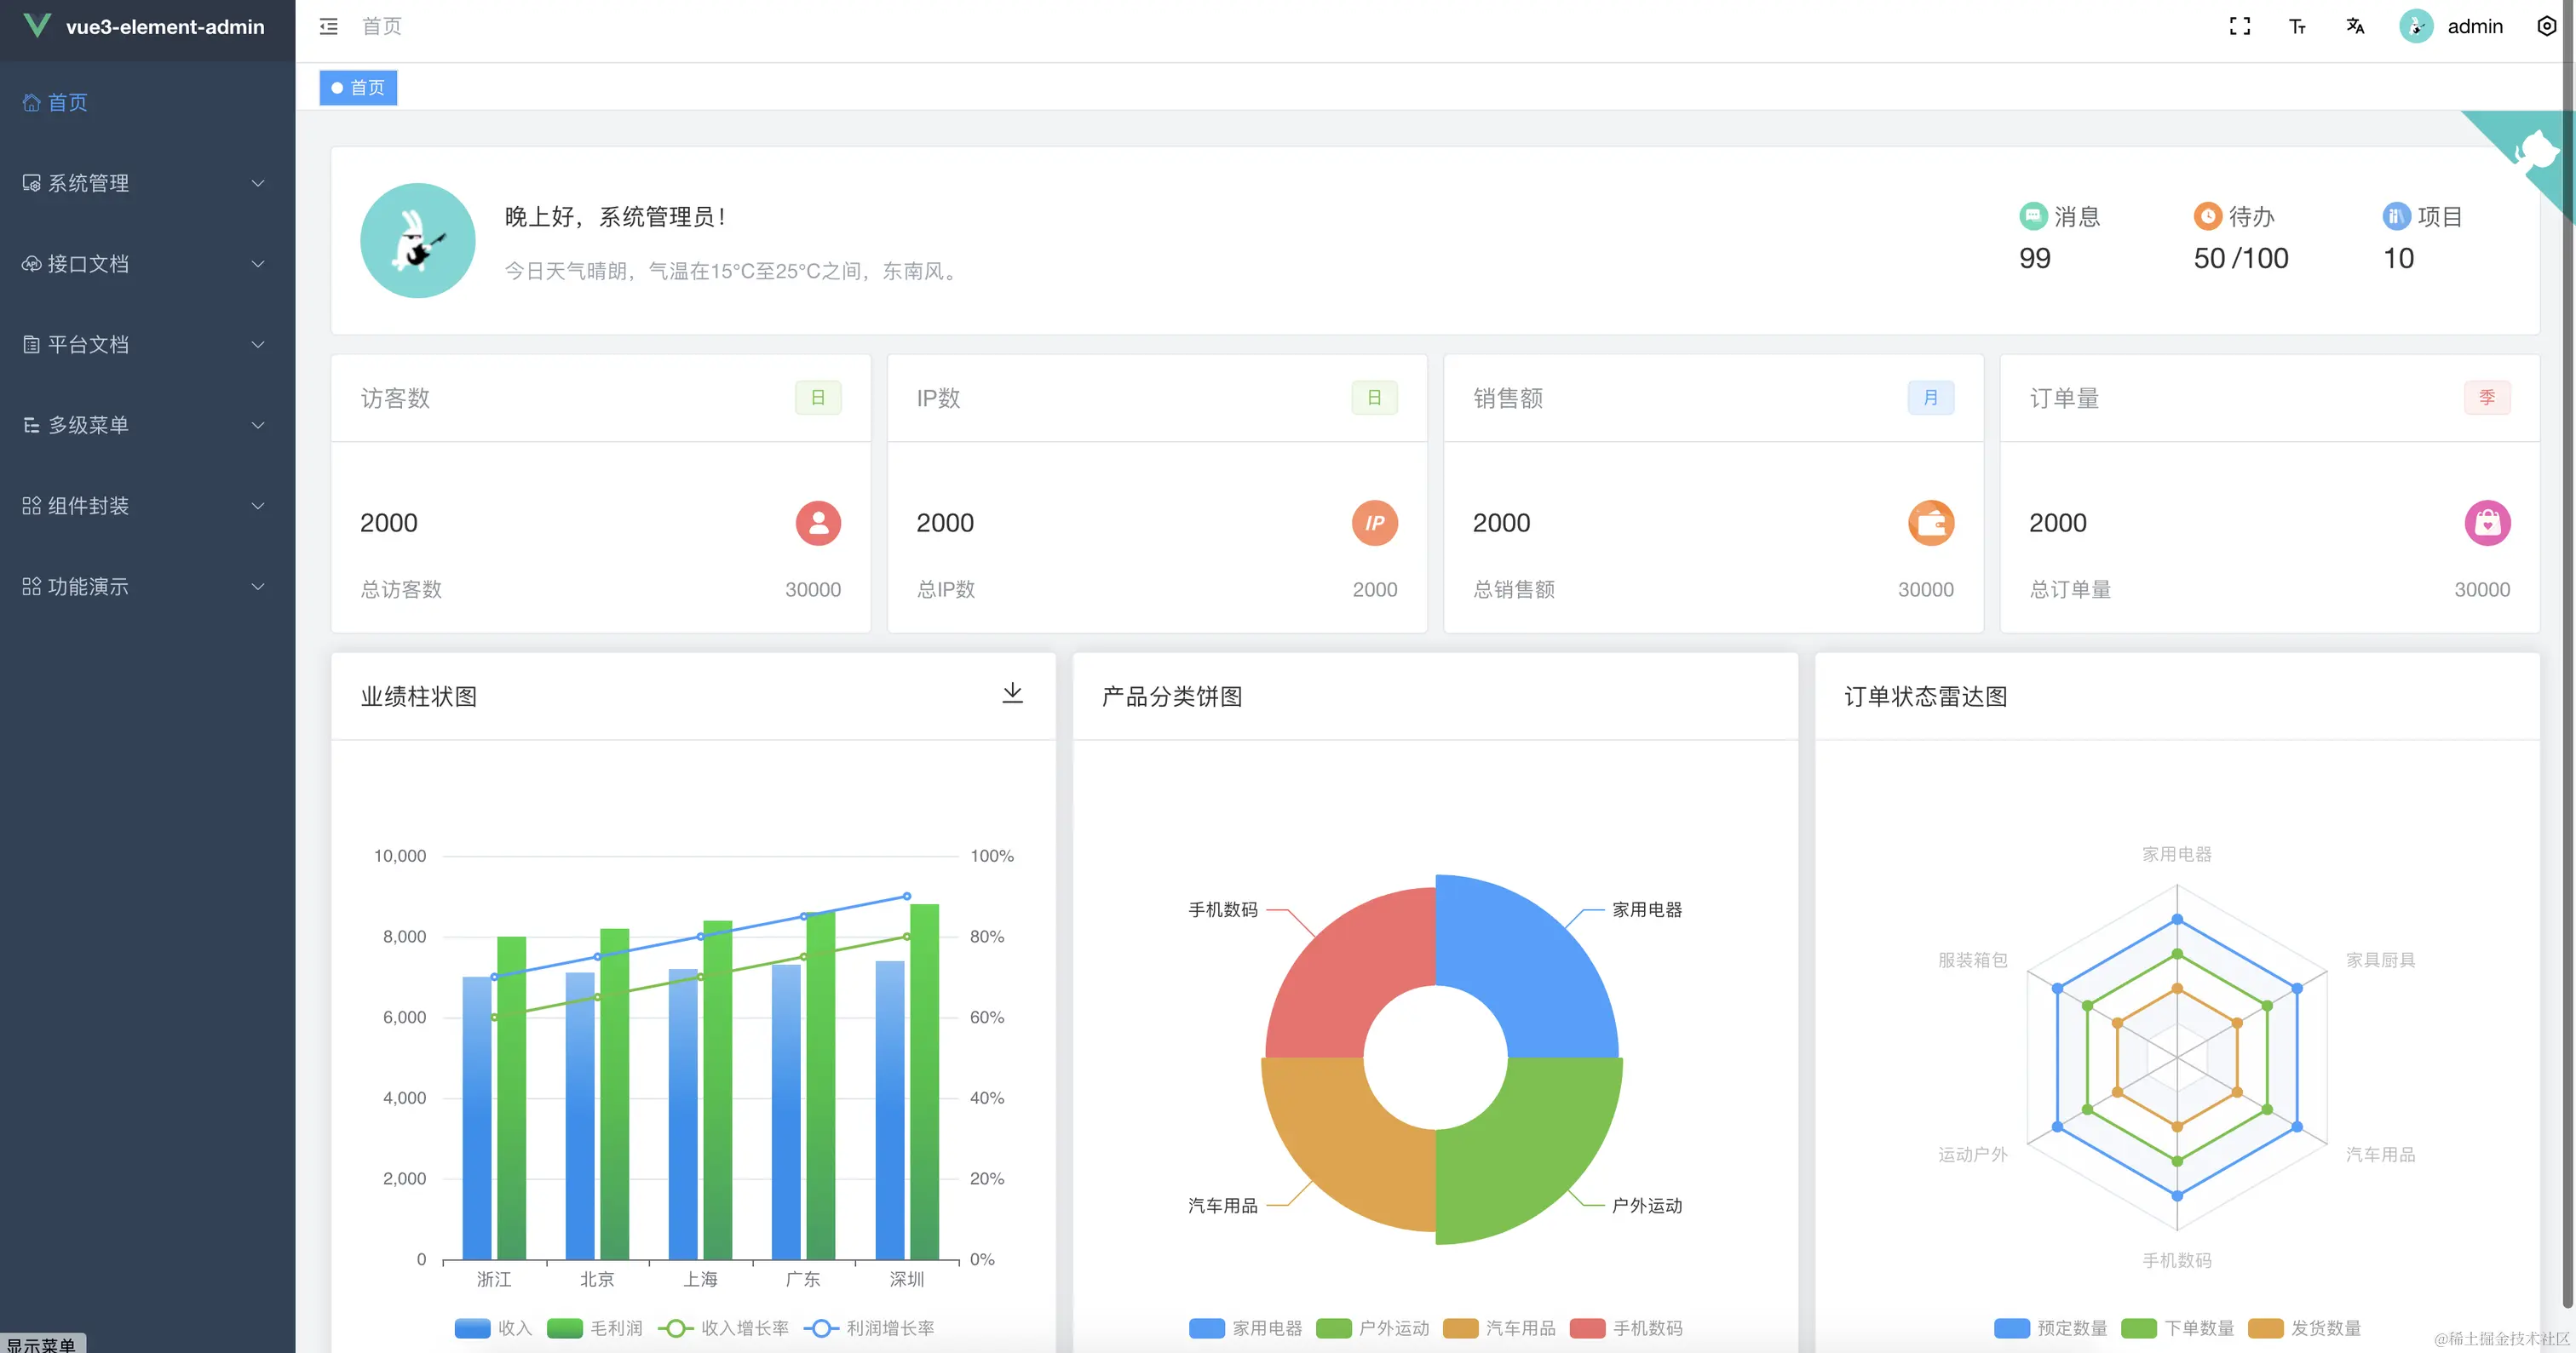This screenshot has width=2576, height=1353.
Task: Open the language translation switcher icon
Action: (2355, 27)
